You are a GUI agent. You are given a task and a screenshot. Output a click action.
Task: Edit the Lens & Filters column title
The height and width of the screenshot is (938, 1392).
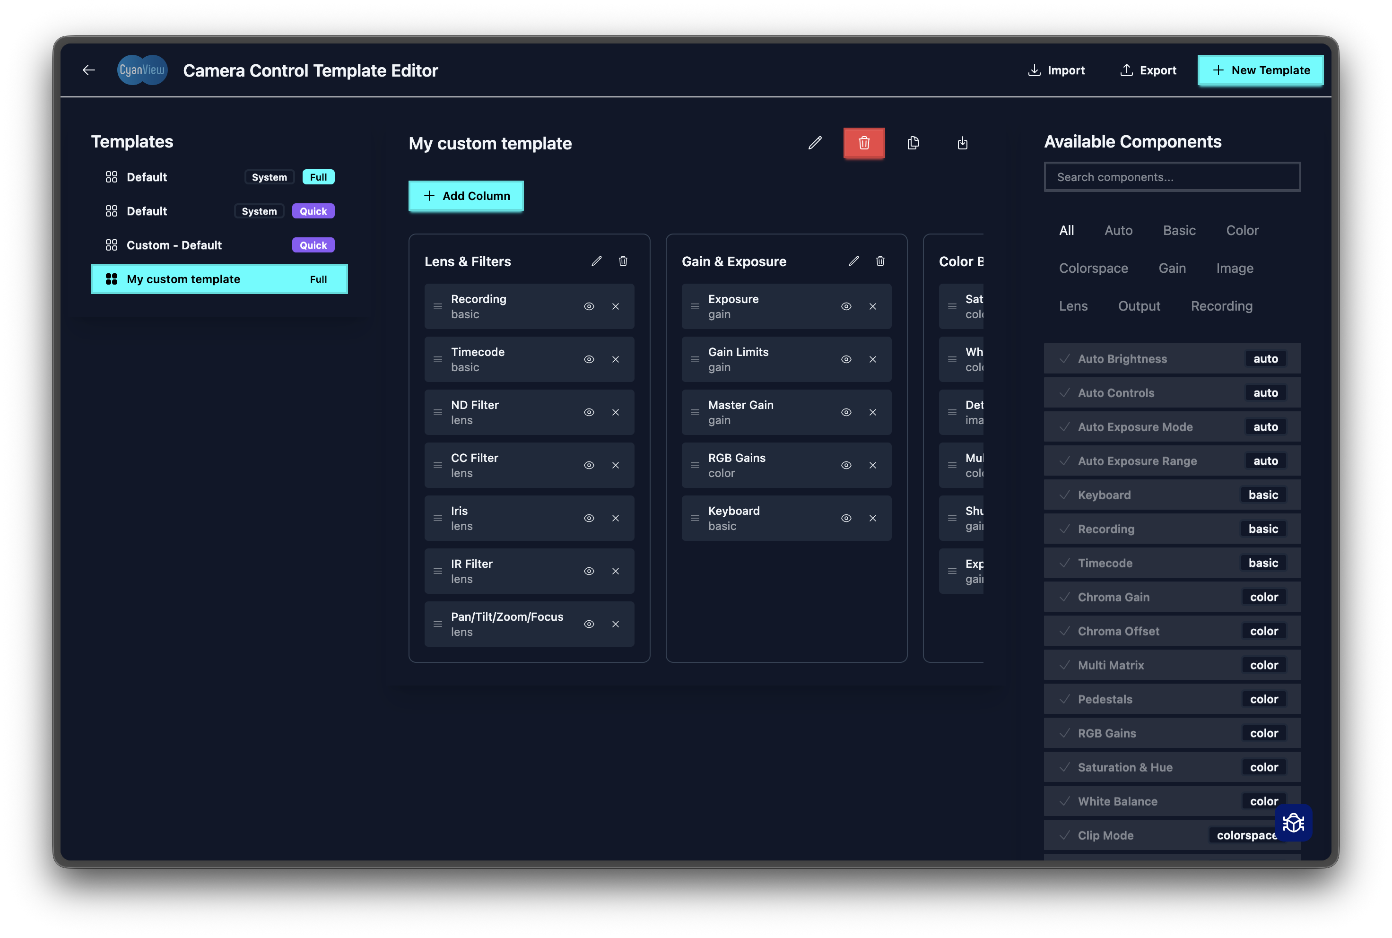(596, 261)
